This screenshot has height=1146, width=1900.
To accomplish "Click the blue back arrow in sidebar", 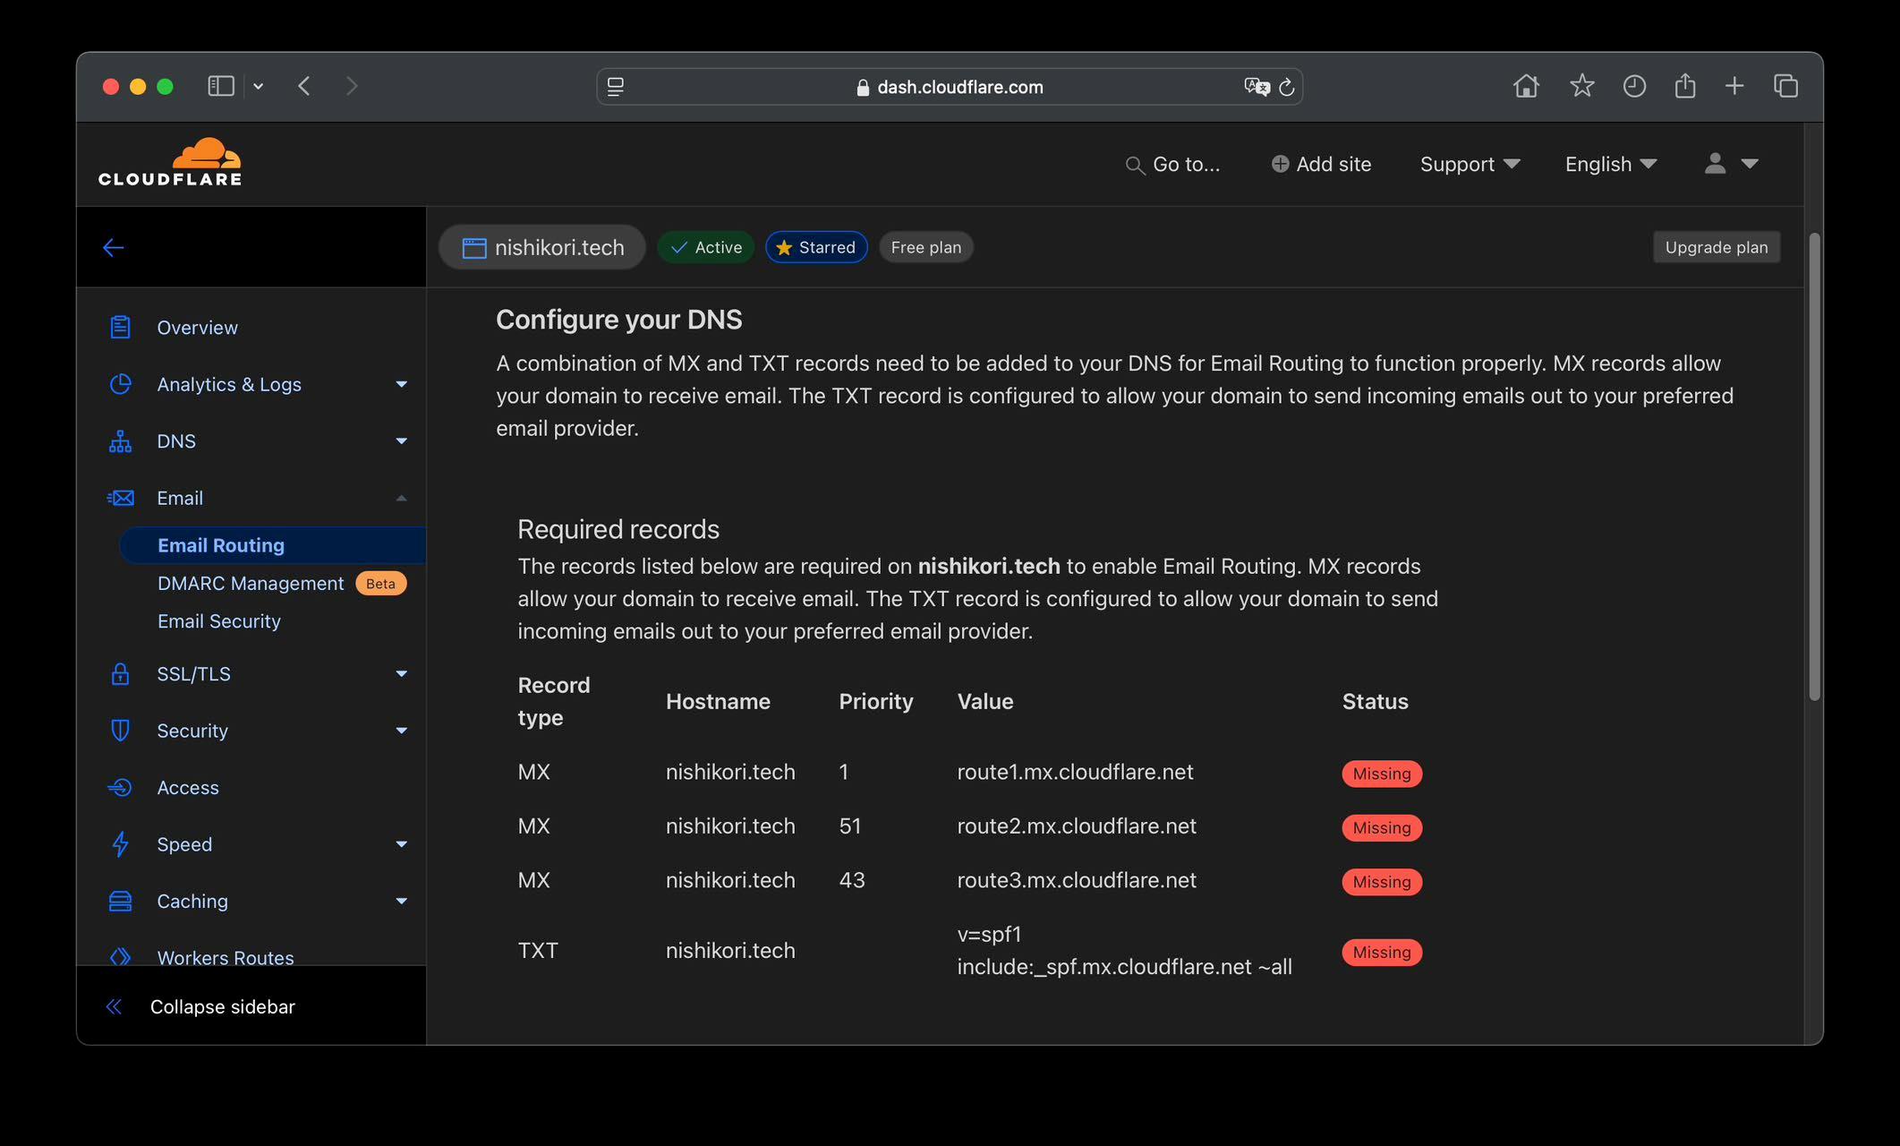I will (x=113, y=248).
